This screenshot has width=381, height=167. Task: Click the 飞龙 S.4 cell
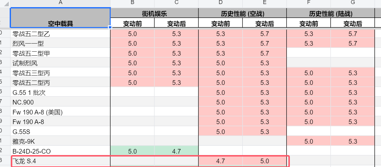click(60, 161)
